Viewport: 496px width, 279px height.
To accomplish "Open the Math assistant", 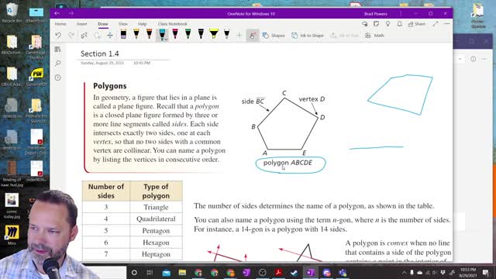I will 374,36.
